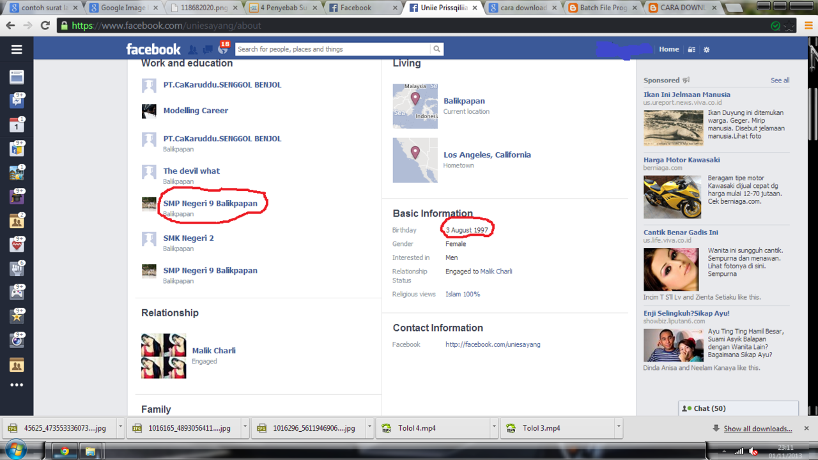Open the friend requests icon in Facebook header
This screenshot has height=460, width=818.
tap(193, 49)
